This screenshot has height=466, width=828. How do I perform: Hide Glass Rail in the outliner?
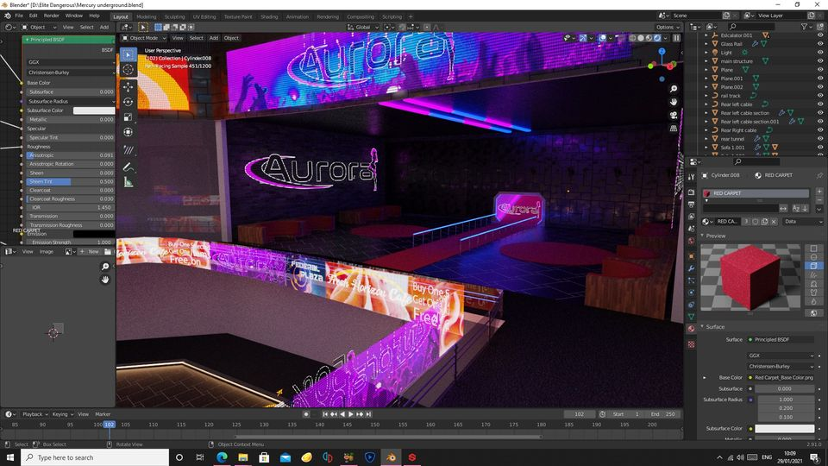click(x=820, y=44)
